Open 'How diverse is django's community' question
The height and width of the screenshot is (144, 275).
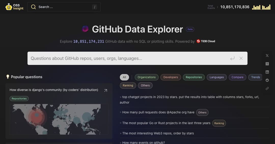(54, 90)
